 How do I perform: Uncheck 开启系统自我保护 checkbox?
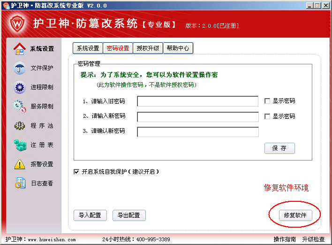(x=76, y=172)
